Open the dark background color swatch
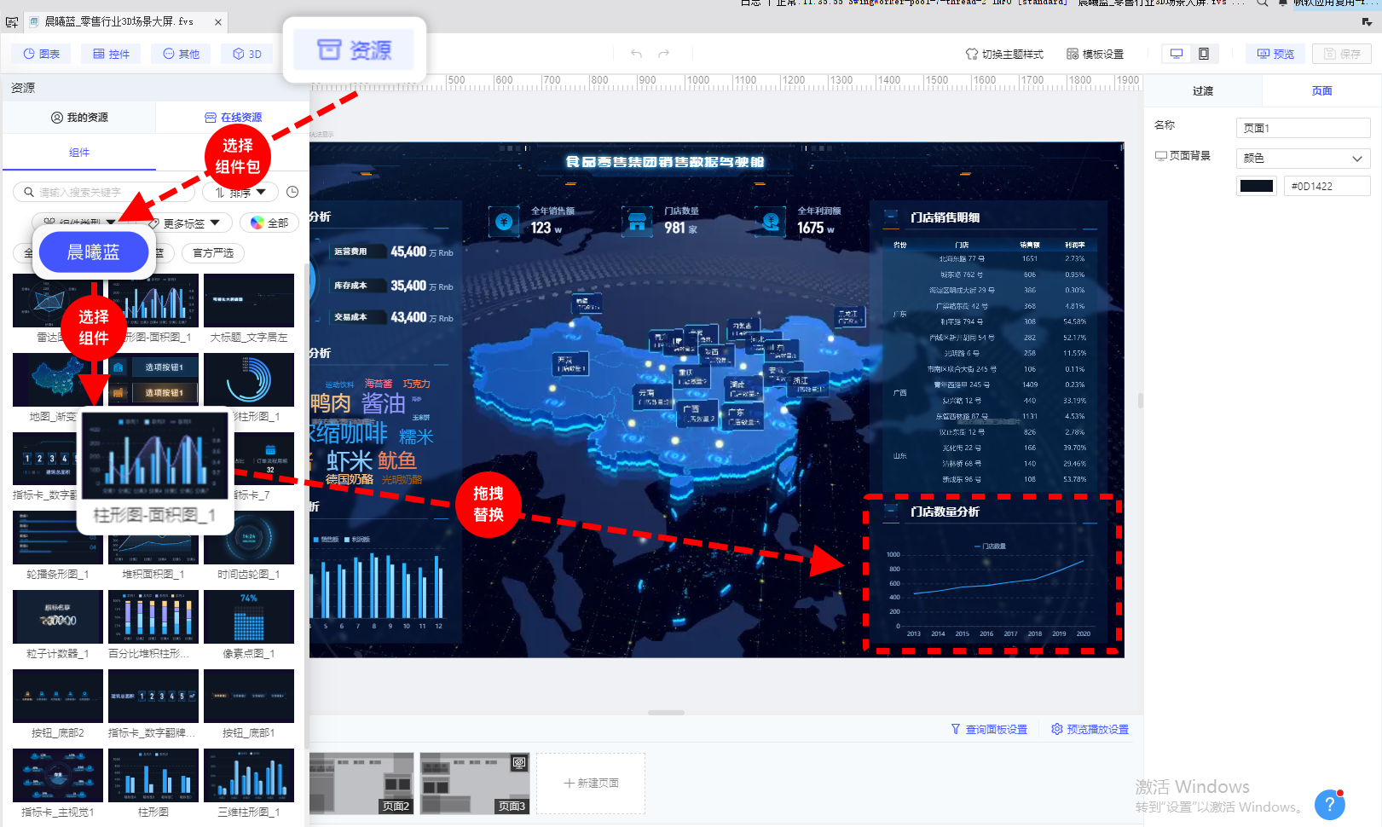1382x827 pixels. coord(1256,186)
